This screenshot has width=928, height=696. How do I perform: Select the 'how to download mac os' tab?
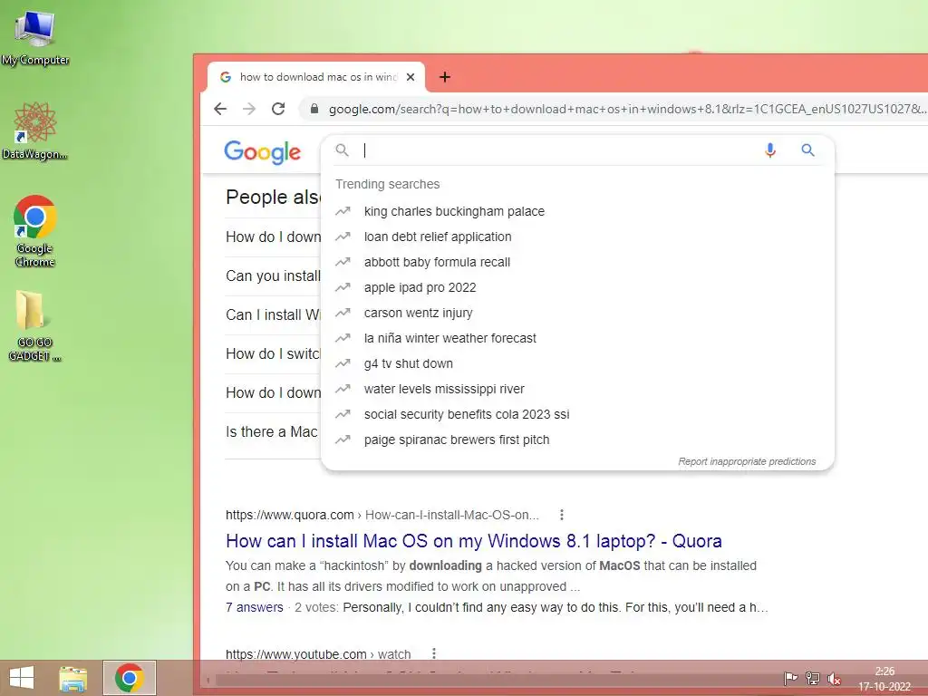[316, 77]
